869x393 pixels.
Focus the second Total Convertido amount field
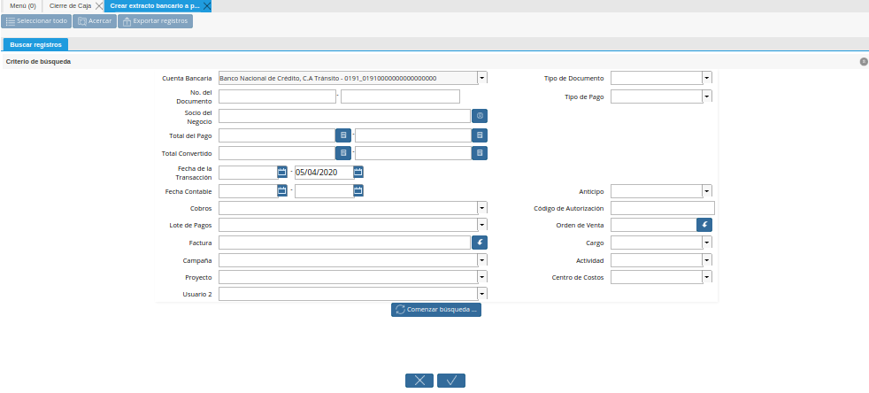[x=413, y=153]
